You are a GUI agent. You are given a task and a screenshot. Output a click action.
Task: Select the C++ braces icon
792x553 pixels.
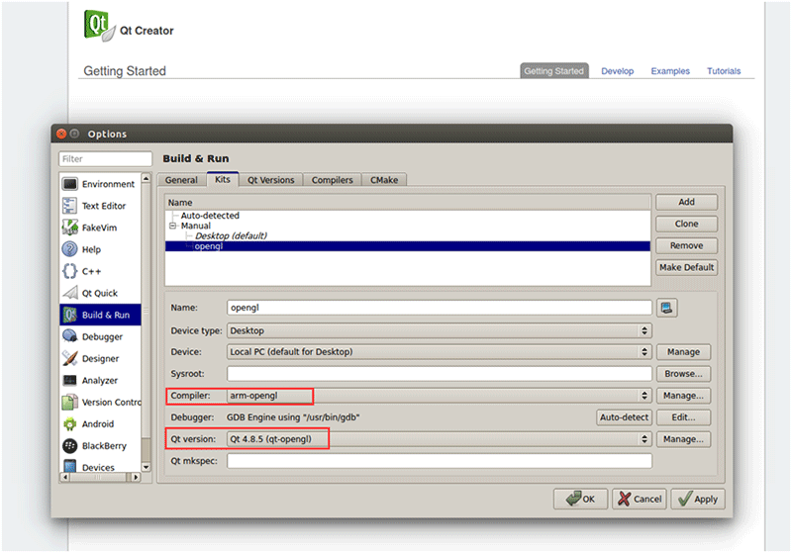coord(69,271)
